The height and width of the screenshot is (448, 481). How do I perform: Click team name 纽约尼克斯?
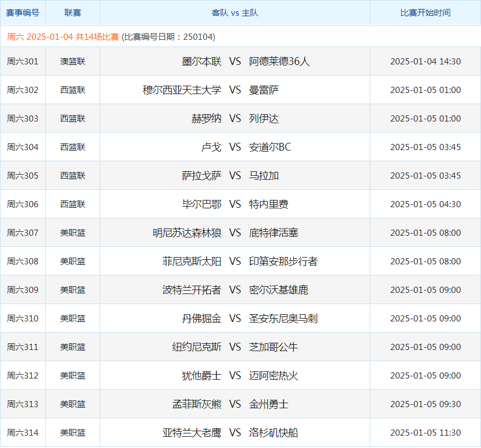coord(197,347)
